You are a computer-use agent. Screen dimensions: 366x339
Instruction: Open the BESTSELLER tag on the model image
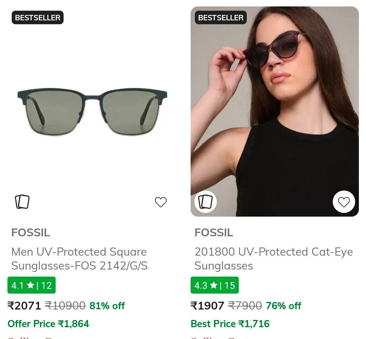220,18
